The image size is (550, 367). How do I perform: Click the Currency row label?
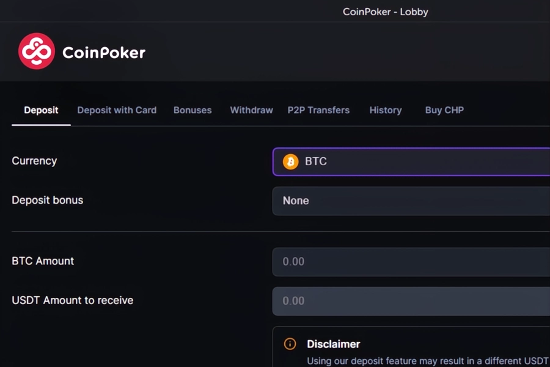34,161
